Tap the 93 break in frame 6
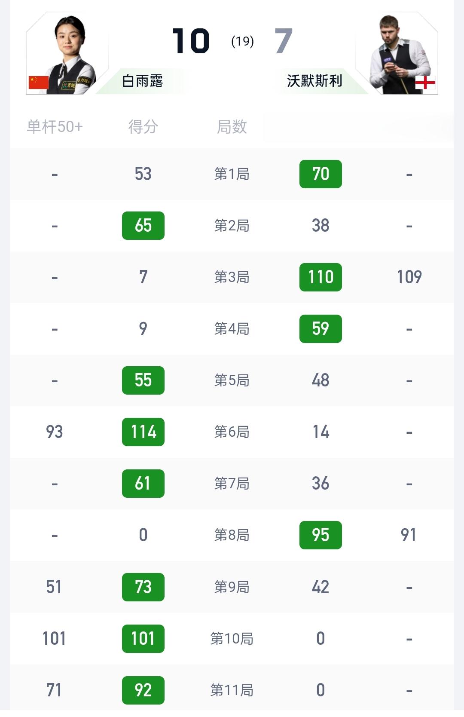This screenshot has height=717, width=464. (x=55, y=432)
